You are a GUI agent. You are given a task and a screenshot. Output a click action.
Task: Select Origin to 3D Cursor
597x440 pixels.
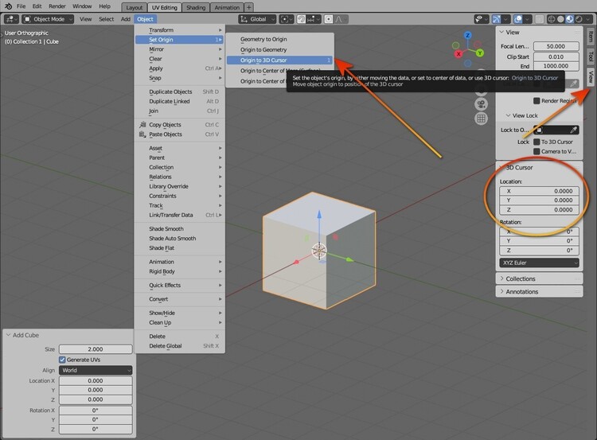[263, 60]
